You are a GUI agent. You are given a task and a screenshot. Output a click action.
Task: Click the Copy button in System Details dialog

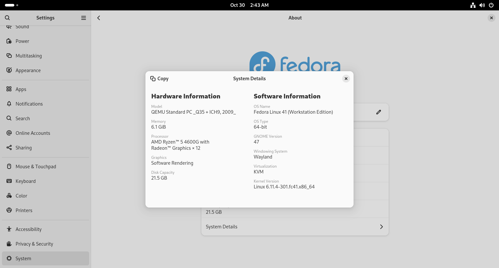click(x=159, y=79)
